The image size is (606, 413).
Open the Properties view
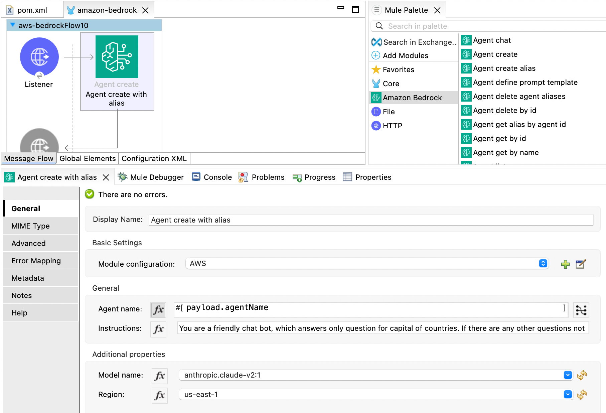coord(367,177)
